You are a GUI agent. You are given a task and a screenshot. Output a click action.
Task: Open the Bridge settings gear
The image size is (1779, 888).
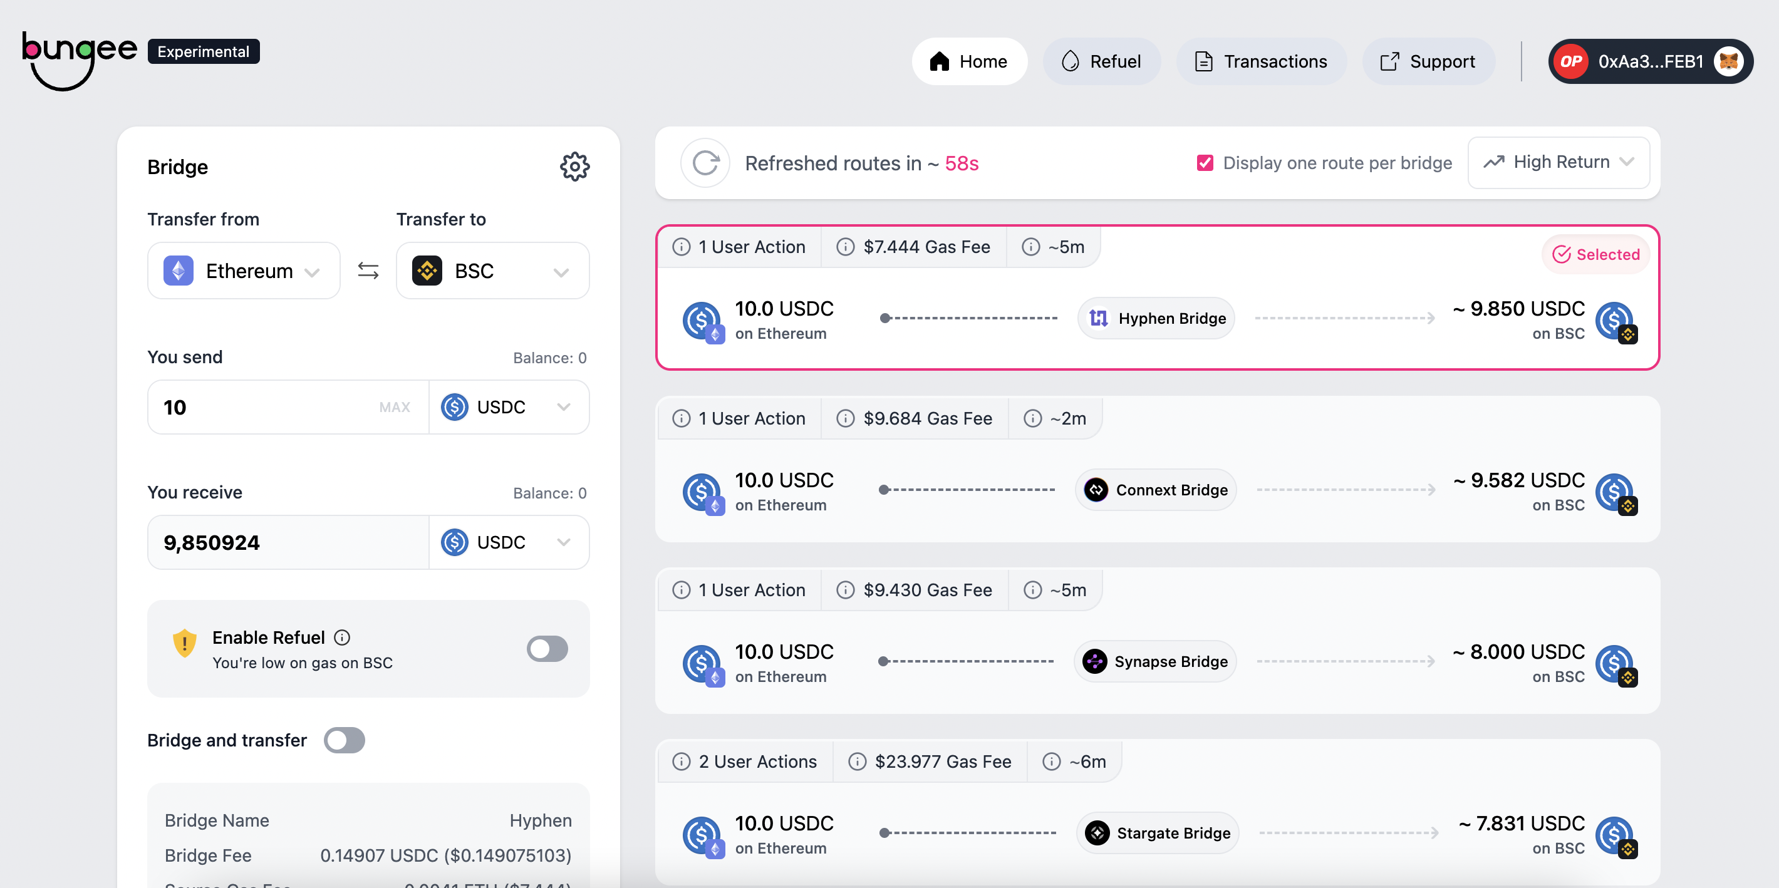point(574,167)
